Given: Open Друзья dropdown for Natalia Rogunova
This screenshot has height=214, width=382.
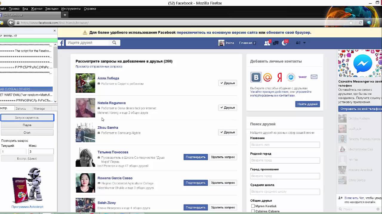Looking at the screenshot, I should pyautogui.click(x=227, y=108).
